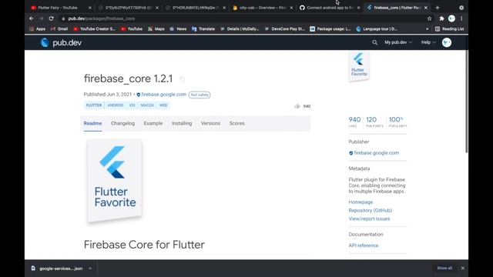Click the Null safety badge
Screen dimensions: 493x277
[200, 95]
